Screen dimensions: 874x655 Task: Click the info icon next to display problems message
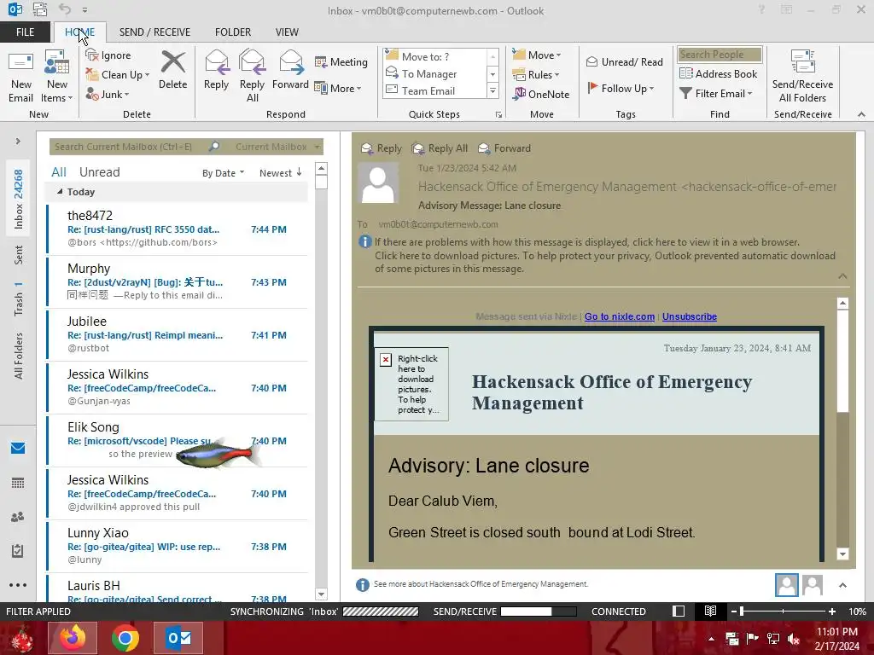pos(365,241)
